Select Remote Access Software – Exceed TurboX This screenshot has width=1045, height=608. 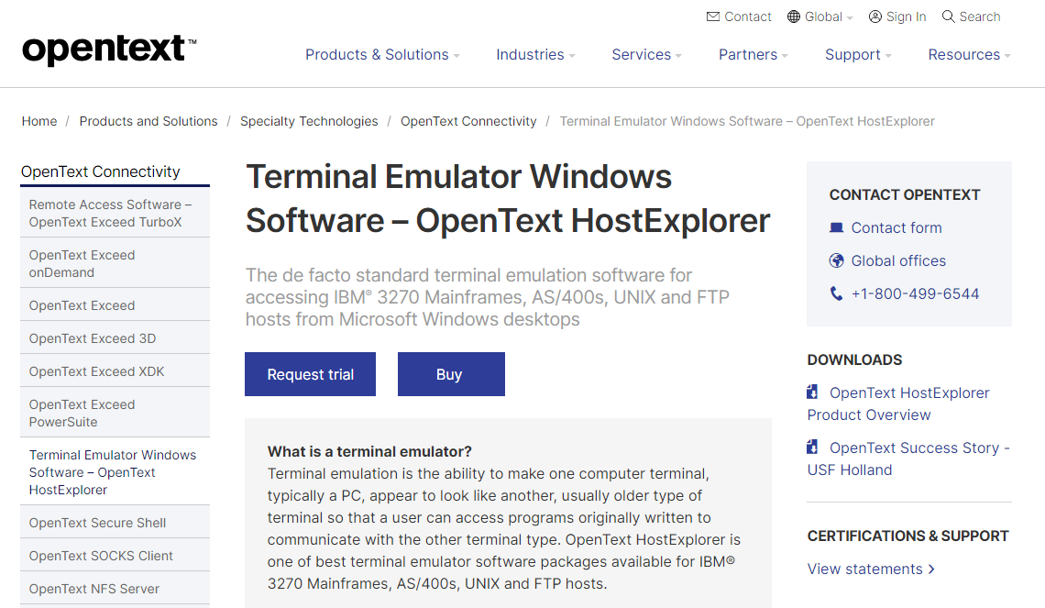tap(115, 214)
